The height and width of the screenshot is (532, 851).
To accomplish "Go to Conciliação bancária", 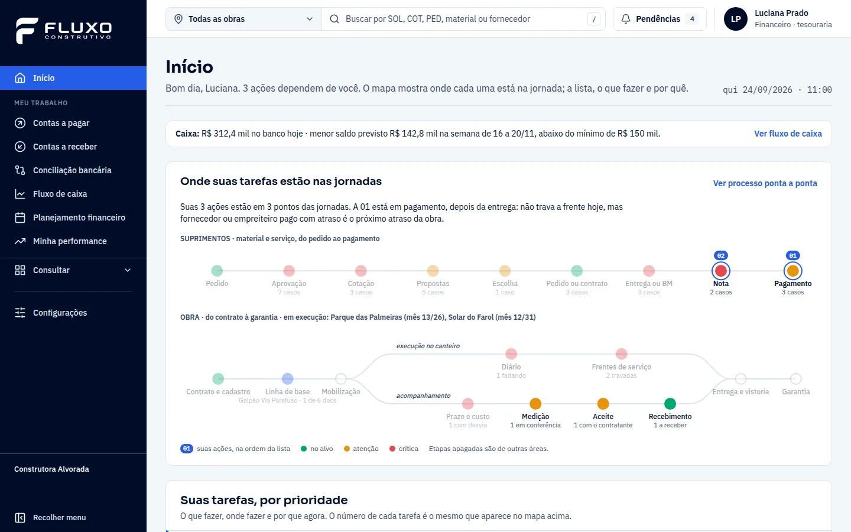I will coord(73,170).
